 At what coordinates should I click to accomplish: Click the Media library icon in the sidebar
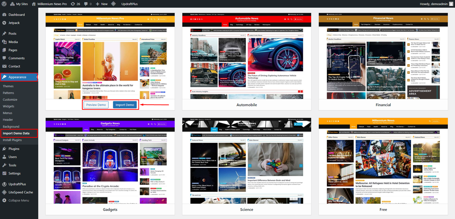point(4,42)
